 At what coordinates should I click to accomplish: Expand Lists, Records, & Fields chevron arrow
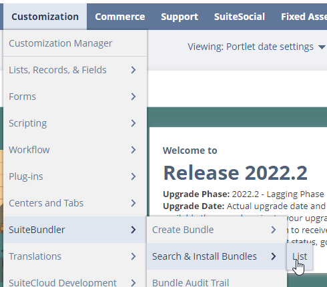133,70
